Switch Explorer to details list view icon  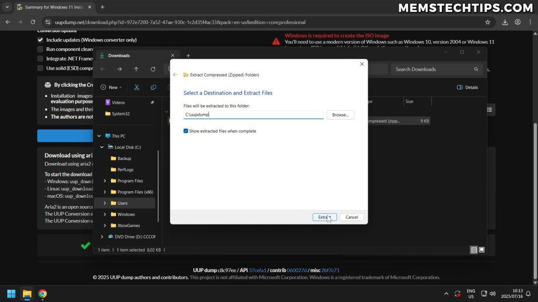click(474, 250)
